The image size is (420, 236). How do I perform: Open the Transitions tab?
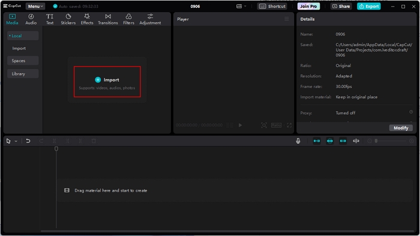point(108,19)
